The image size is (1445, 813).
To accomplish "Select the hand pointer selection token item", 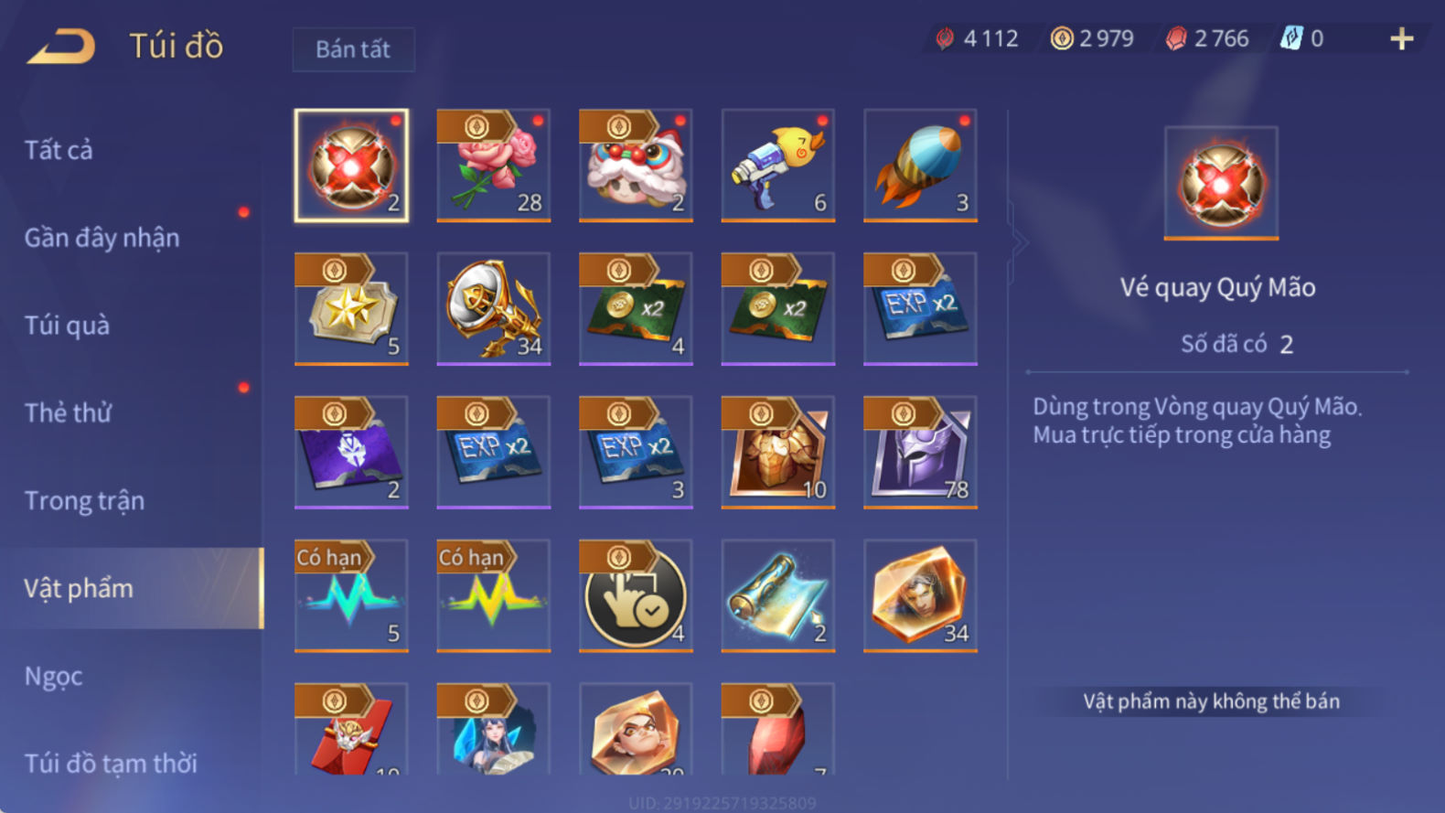I will (x=636, y=596).
